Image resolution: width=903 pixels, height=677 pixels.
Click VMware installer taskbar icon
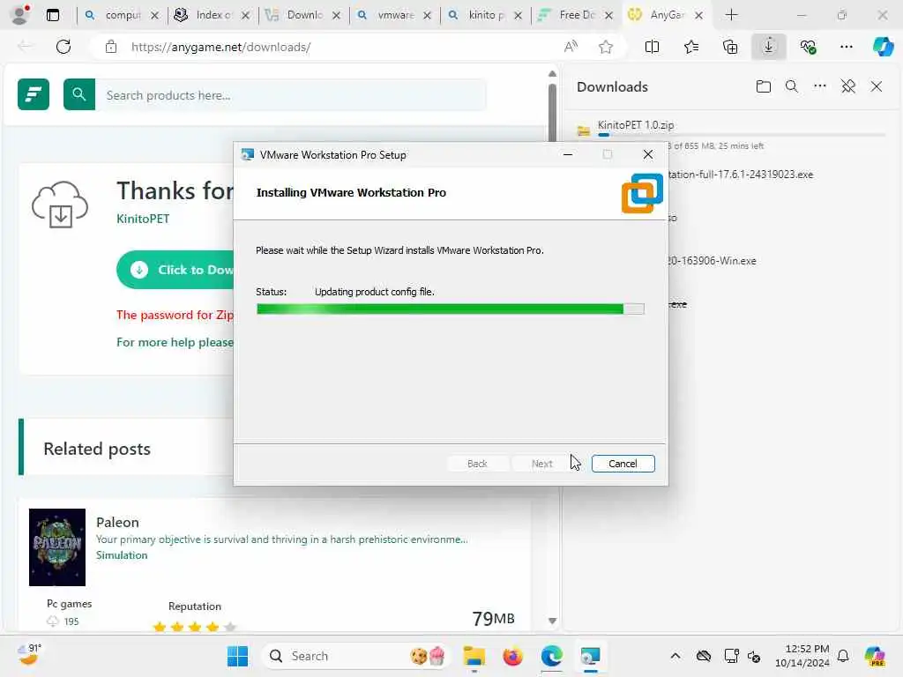[590, 656]
